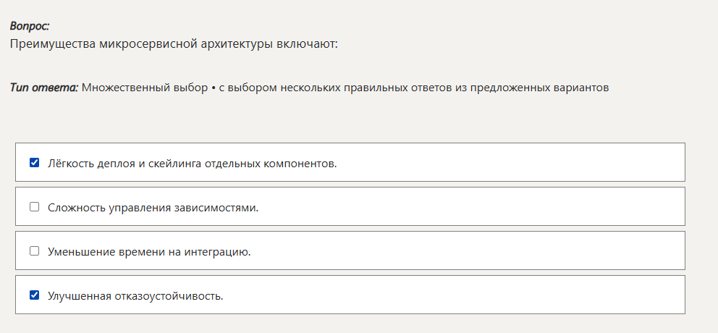Uncheck the "Лёгкость деплоя и скейлинга" checkbox
Image resolution: width=718 pixels, height=333 pixels.
tap(34, 163)
